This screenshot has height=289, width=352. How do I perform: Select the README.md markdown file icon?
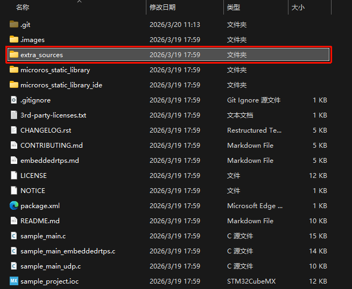click(14, 221)
